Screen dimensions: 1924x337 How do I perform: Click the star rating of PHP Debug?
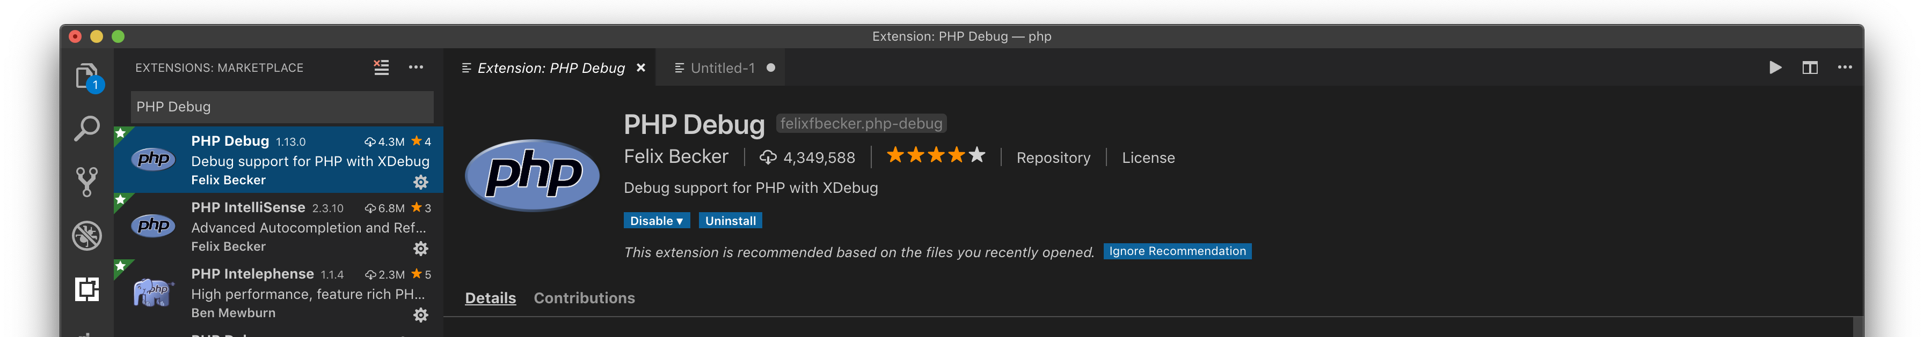[x=936, y=156]
